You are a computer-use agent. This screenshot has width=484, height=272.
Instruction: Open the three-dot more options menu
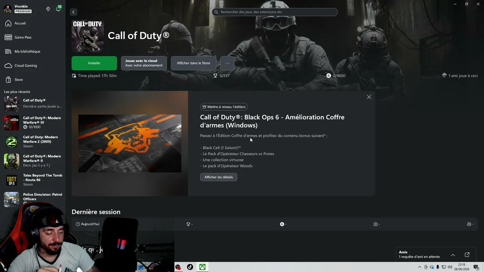pyautogui.click(x=227, y=63)
